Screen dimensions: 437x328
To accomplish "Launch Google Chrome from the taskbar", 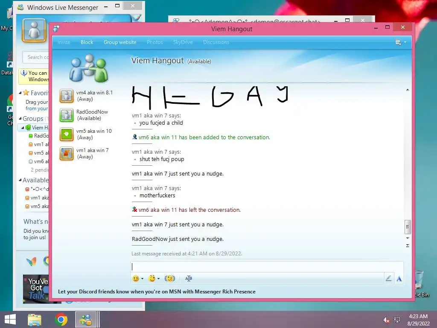I will pos(61,319).
